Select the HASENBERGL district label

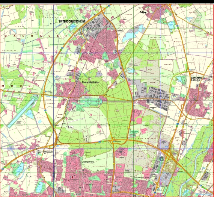pyautogui.click(x=88, y=162)
